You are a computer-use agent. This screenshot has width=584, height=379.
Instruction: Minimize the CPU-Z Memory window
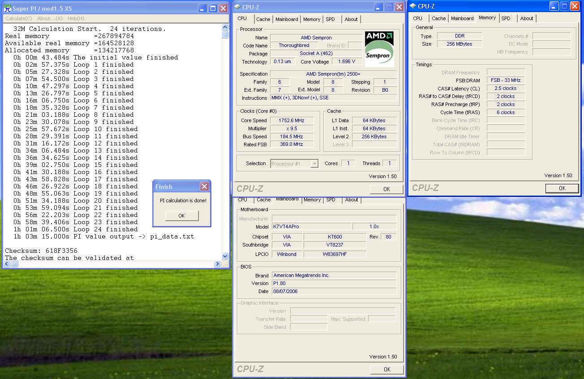(x=554, y=6)
